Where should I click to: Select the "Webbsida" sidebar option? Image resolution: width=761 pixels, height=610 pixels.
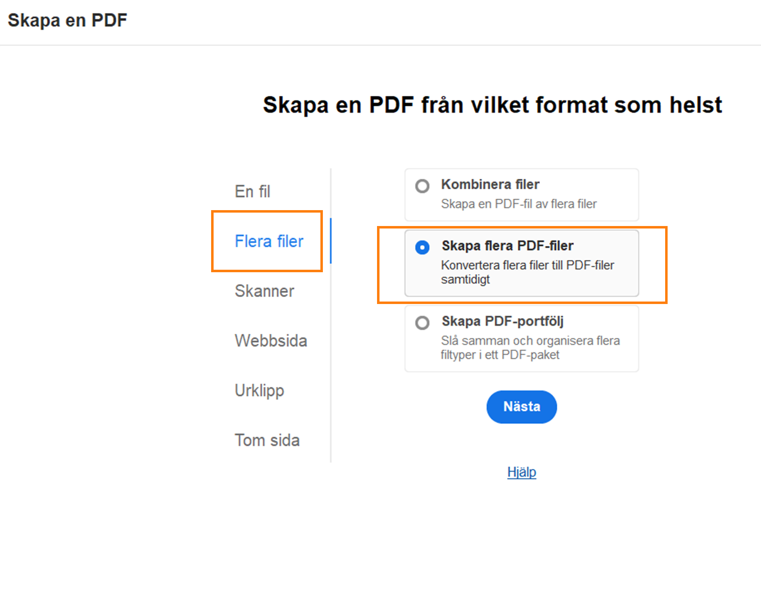pyautogui.click(x=271, y=341)
